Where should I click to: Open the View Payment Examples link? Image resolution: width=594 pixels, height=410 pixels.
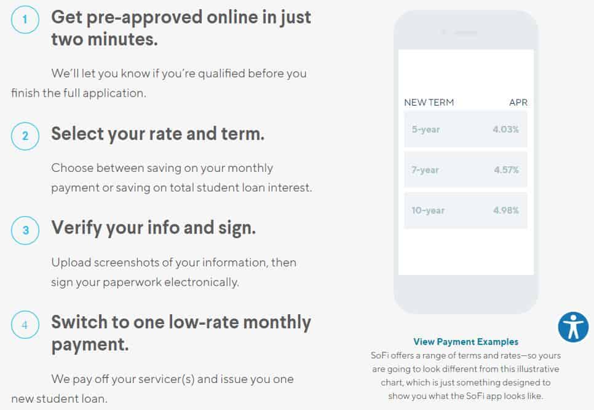(x=465, y=341)
